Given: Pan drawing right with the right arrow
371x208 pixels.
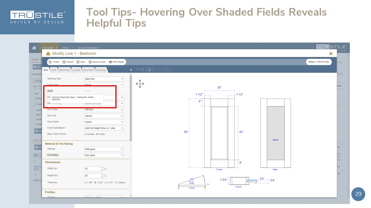Looking at the screenshot, I should 143,84.
